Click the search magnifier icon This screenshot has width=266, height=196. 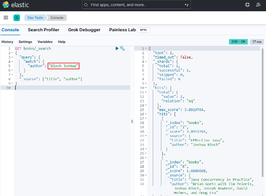click(86, 5)
